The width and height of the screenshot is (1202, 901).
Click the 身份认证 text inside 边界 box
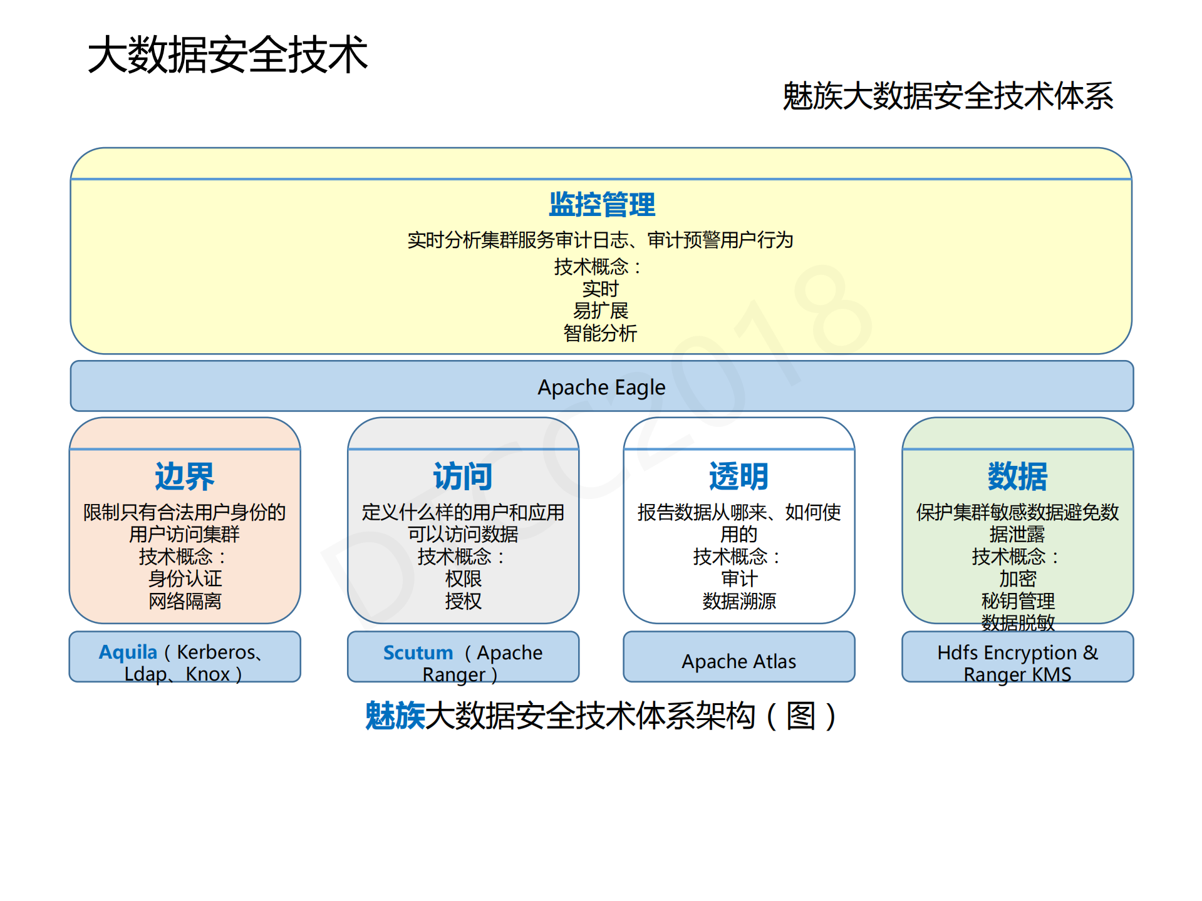(184, 579)
